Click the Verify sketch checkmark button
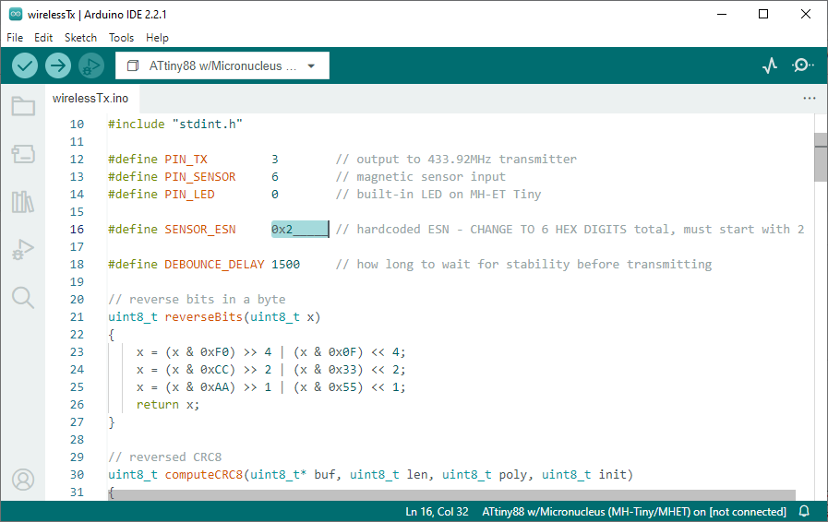 [25, 66]
